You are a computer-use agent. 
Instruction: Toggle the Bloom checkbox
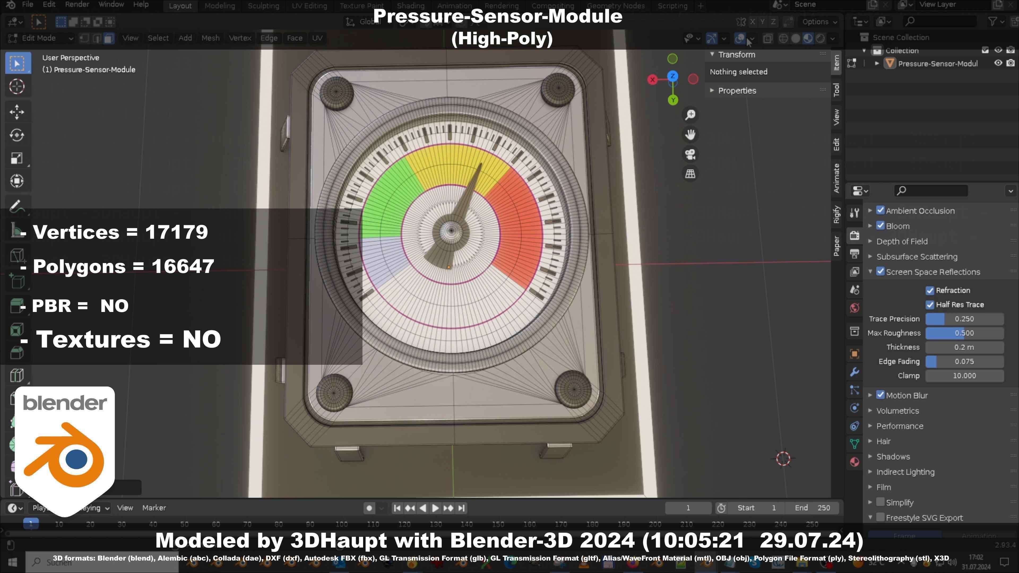tap(880, 226)
